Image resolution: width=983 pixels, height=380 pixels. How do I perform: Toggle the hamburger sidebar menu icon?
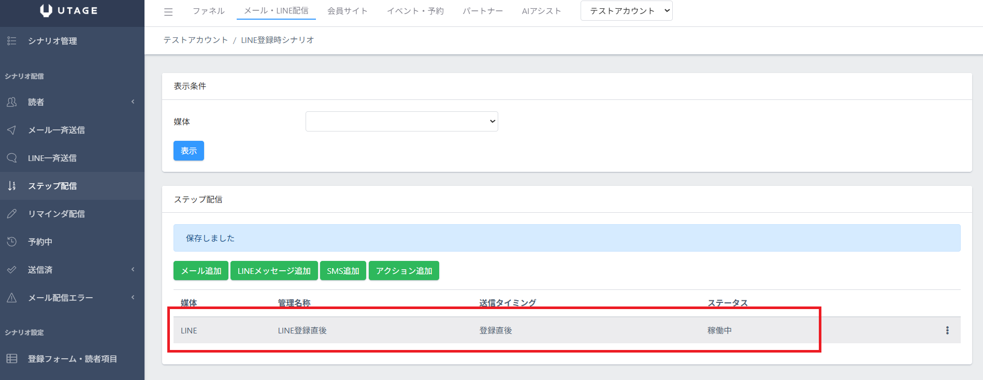point(168,12)
